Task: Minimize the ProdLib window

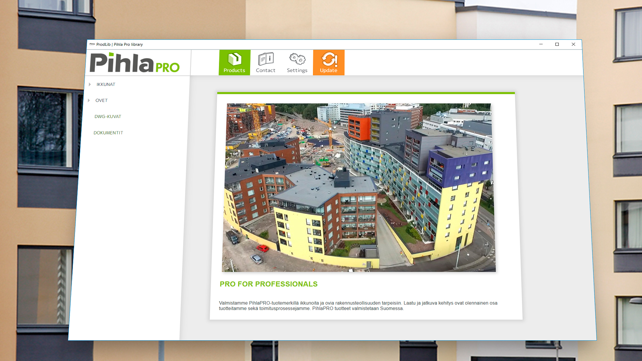Action: [x=541, y=44]
